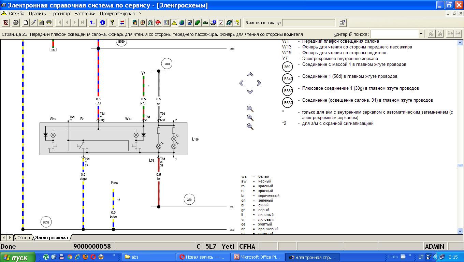The height and width of the screenshot is (262, 464).
Task: Pan diagram down with arrow
Action: coord(250,91)
